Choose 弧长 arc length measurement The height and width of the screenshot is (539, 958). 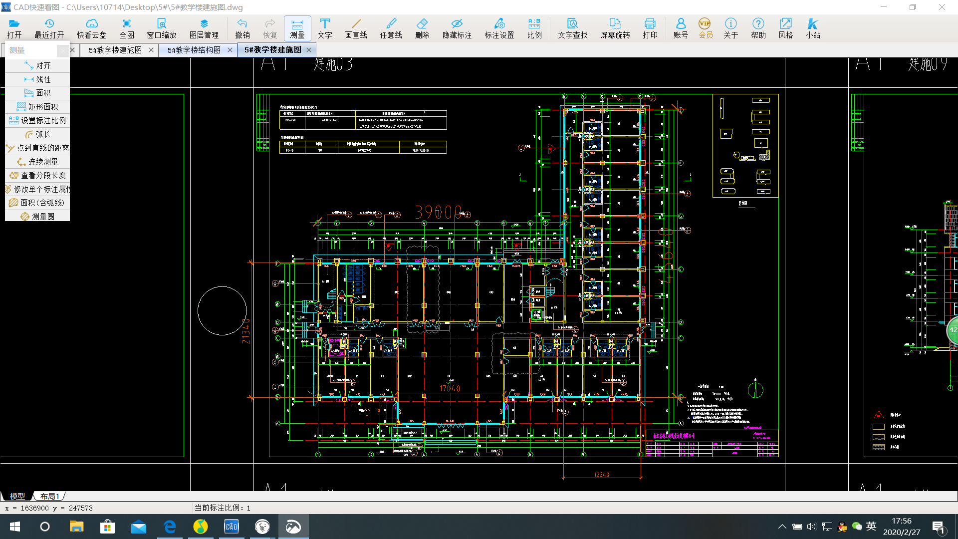point(37,134)
